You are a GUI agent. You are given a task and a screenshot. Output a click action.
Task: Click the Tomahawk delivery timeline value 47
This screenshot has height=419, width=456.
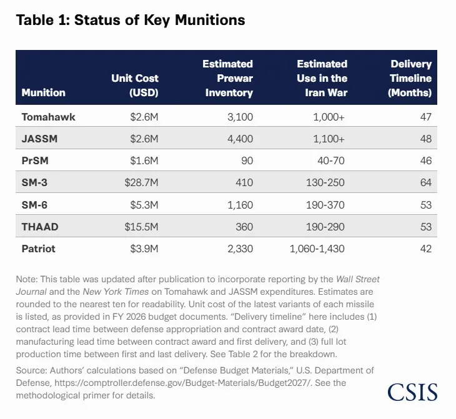tap(426, 117)
